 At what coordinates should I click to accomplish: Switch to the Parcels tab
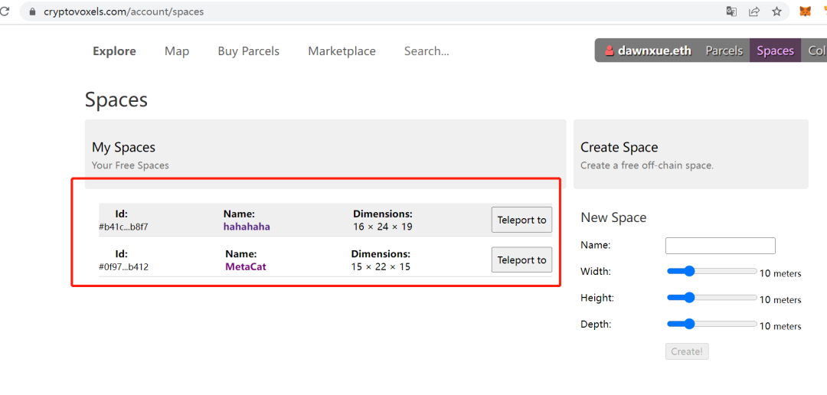[724, 51]
